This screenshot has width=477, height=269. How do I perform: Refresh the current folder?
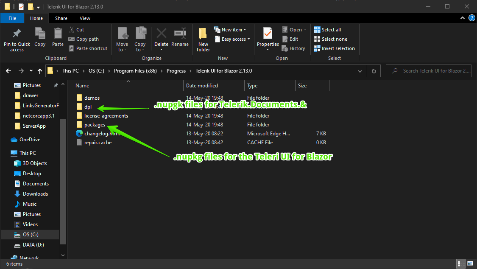tap(374, 71)
